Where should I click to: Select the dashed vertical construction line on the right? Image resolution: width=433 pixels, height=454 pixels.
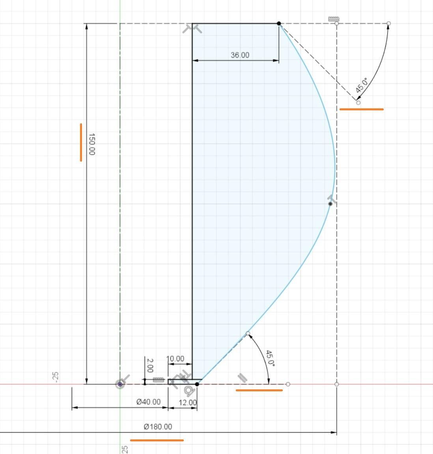point(336,276)
